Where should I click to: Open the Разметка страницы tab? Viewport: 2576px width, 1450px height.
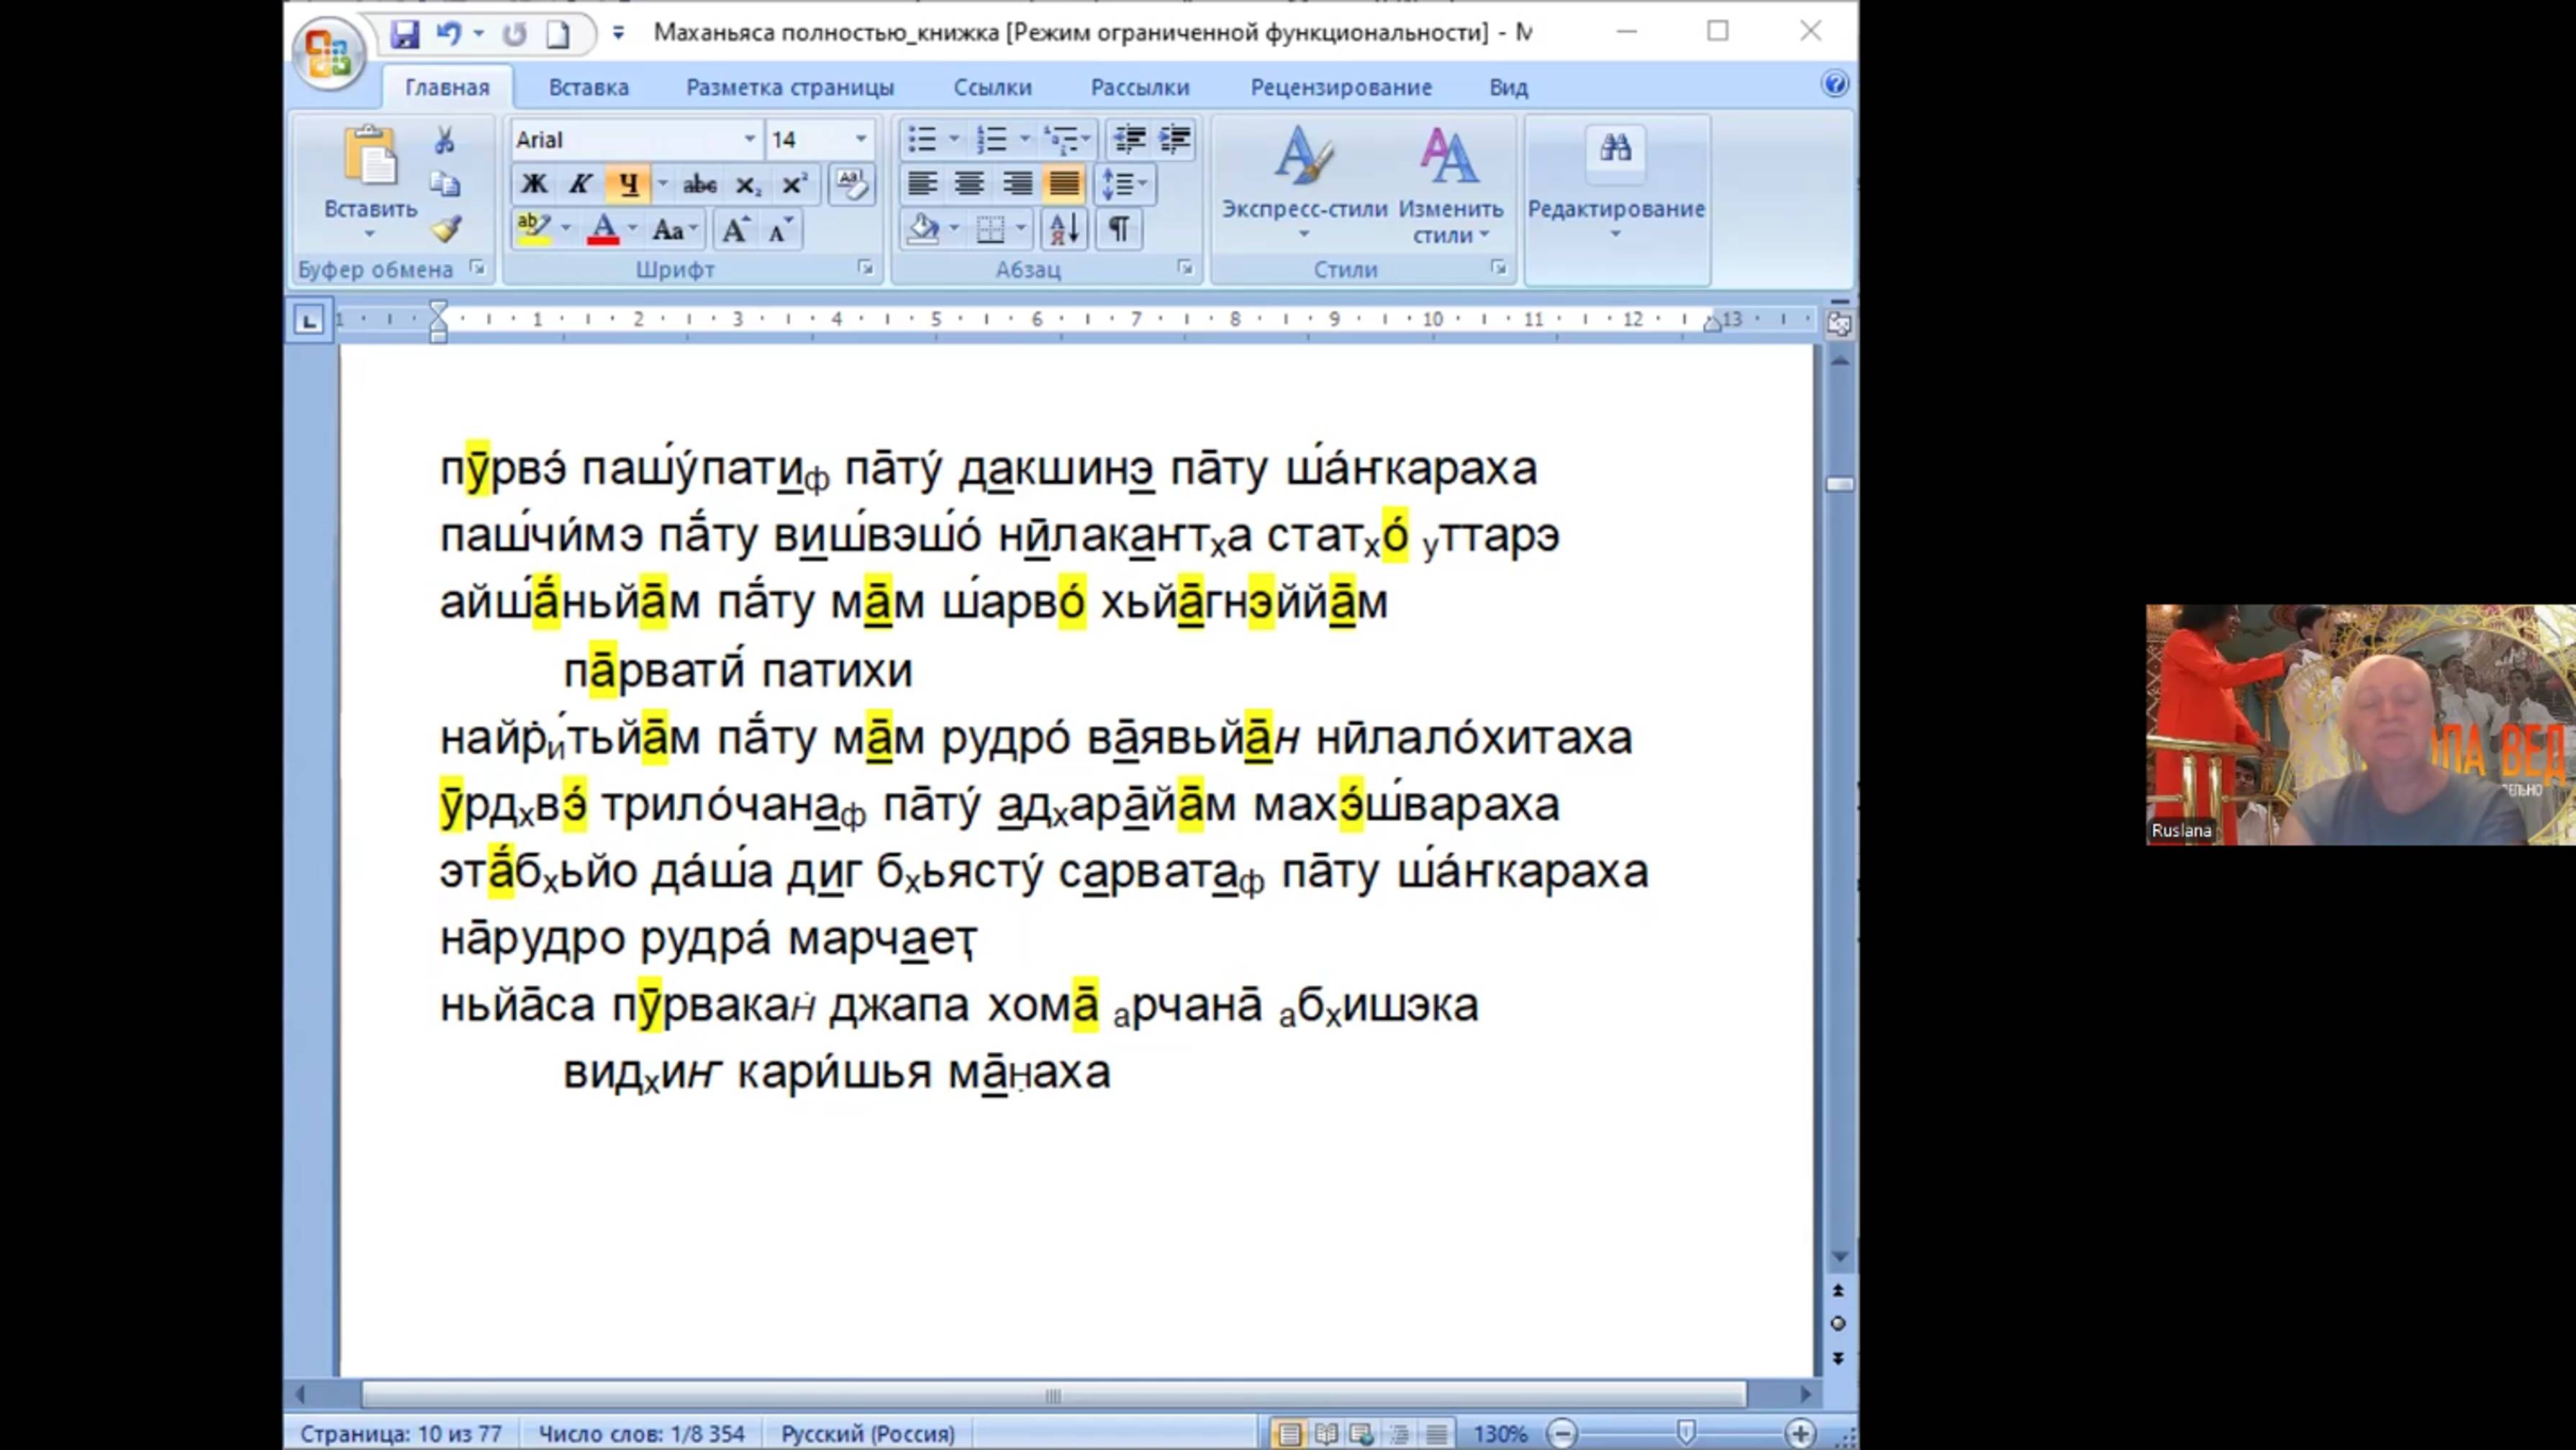789,87
